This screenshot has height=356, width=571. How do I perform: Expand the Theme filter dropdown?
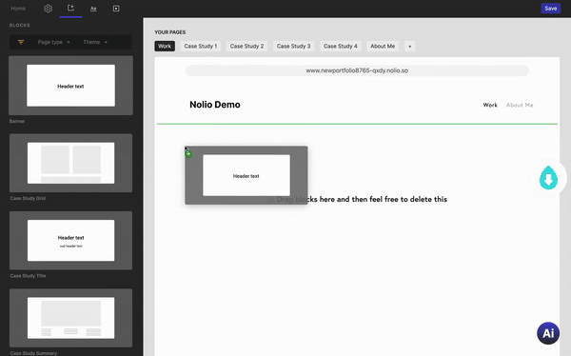(x=95, y=42)
